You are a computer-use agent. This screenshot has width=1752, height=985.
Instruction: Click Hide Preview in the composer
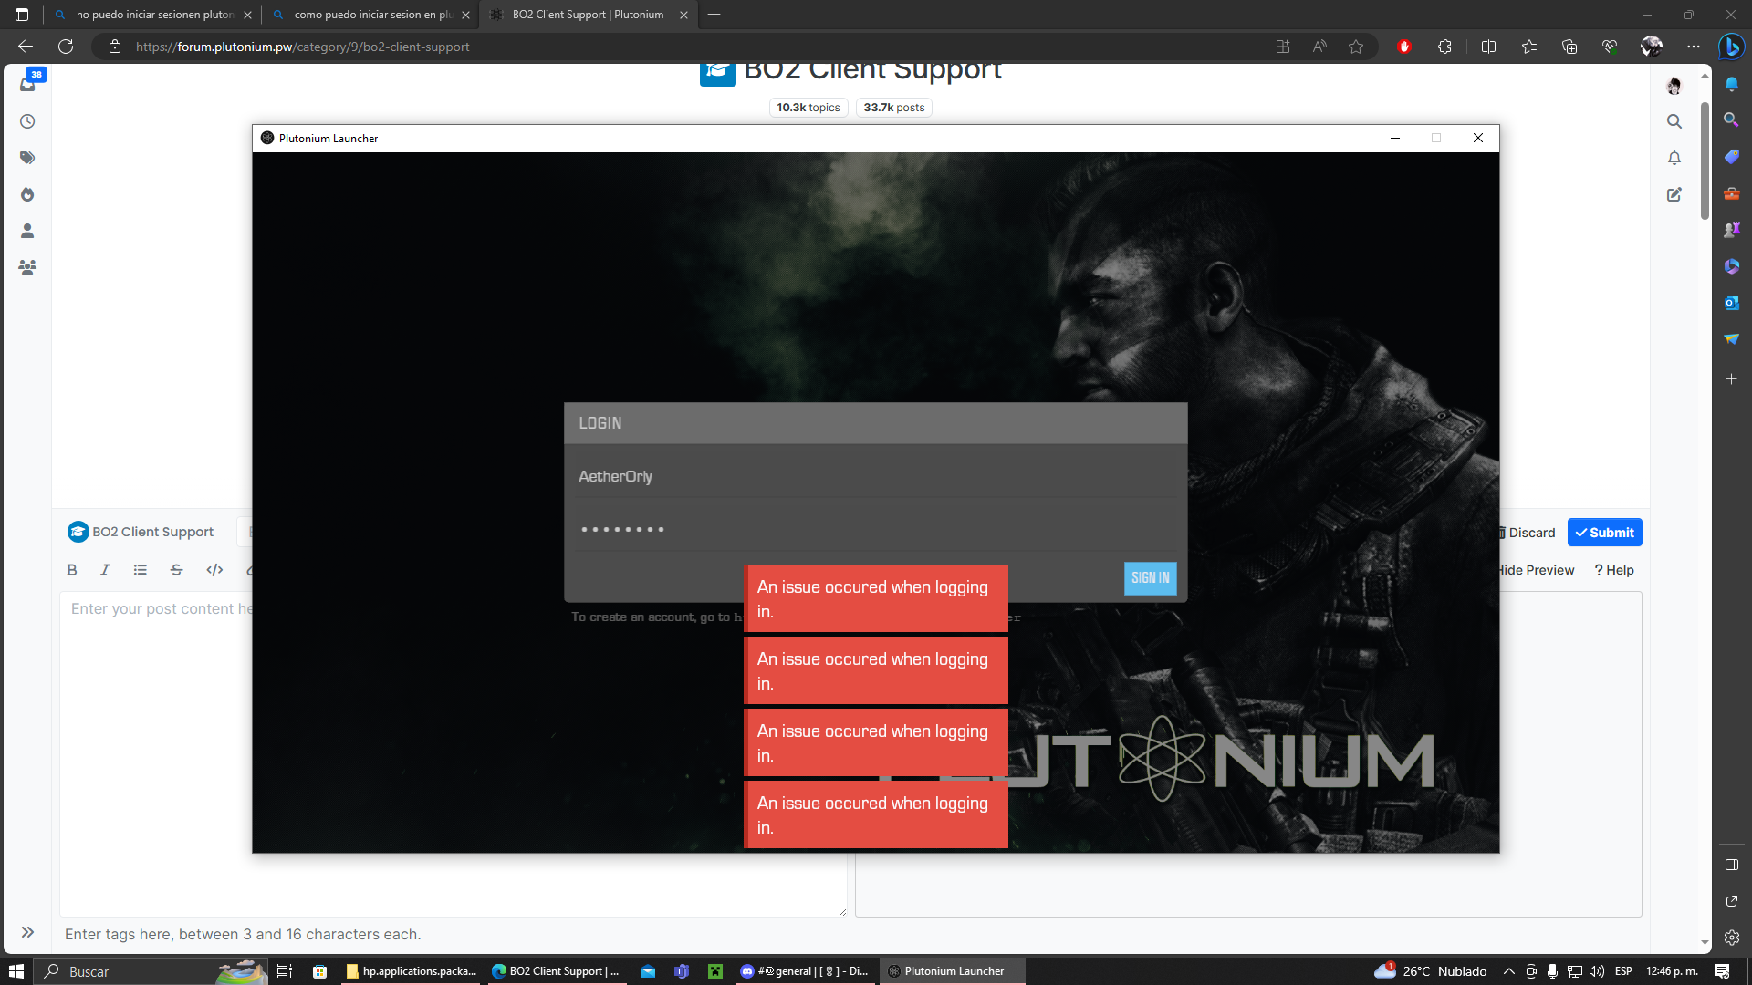tap(1537, 570)
